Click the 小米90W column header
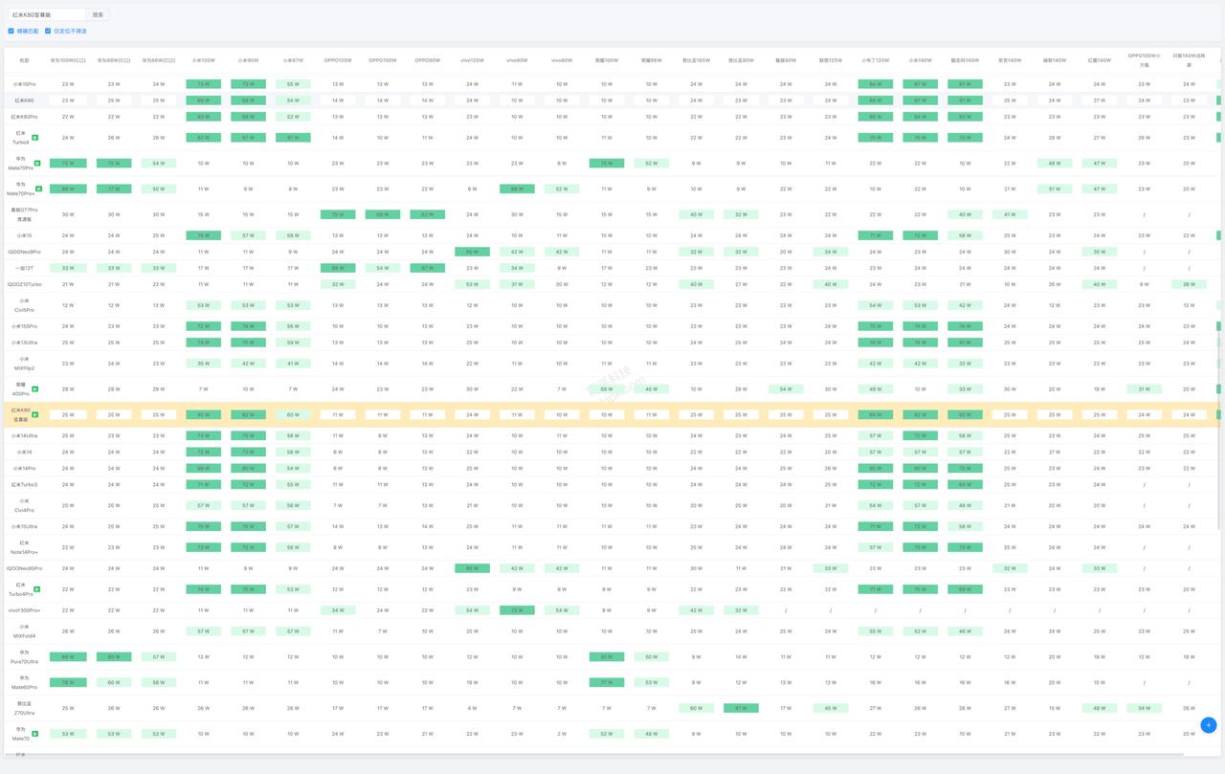1225x774 pixels. (248, 60)
